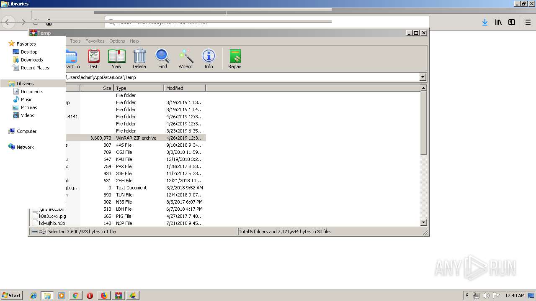Open Recent Places in navigation pane
The height and width of the screenshot is (301, 536).
pyautogui.click(x=35, y=68)
